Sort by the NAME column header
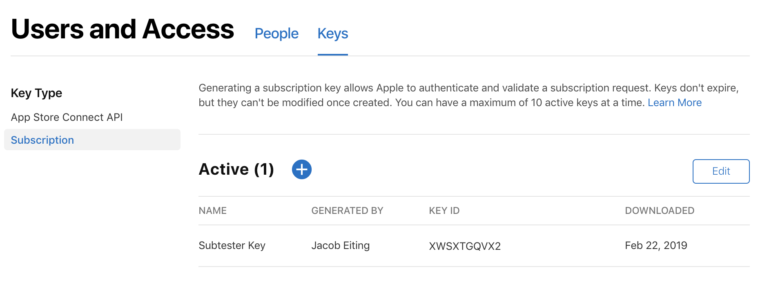 tap(213, 211)
